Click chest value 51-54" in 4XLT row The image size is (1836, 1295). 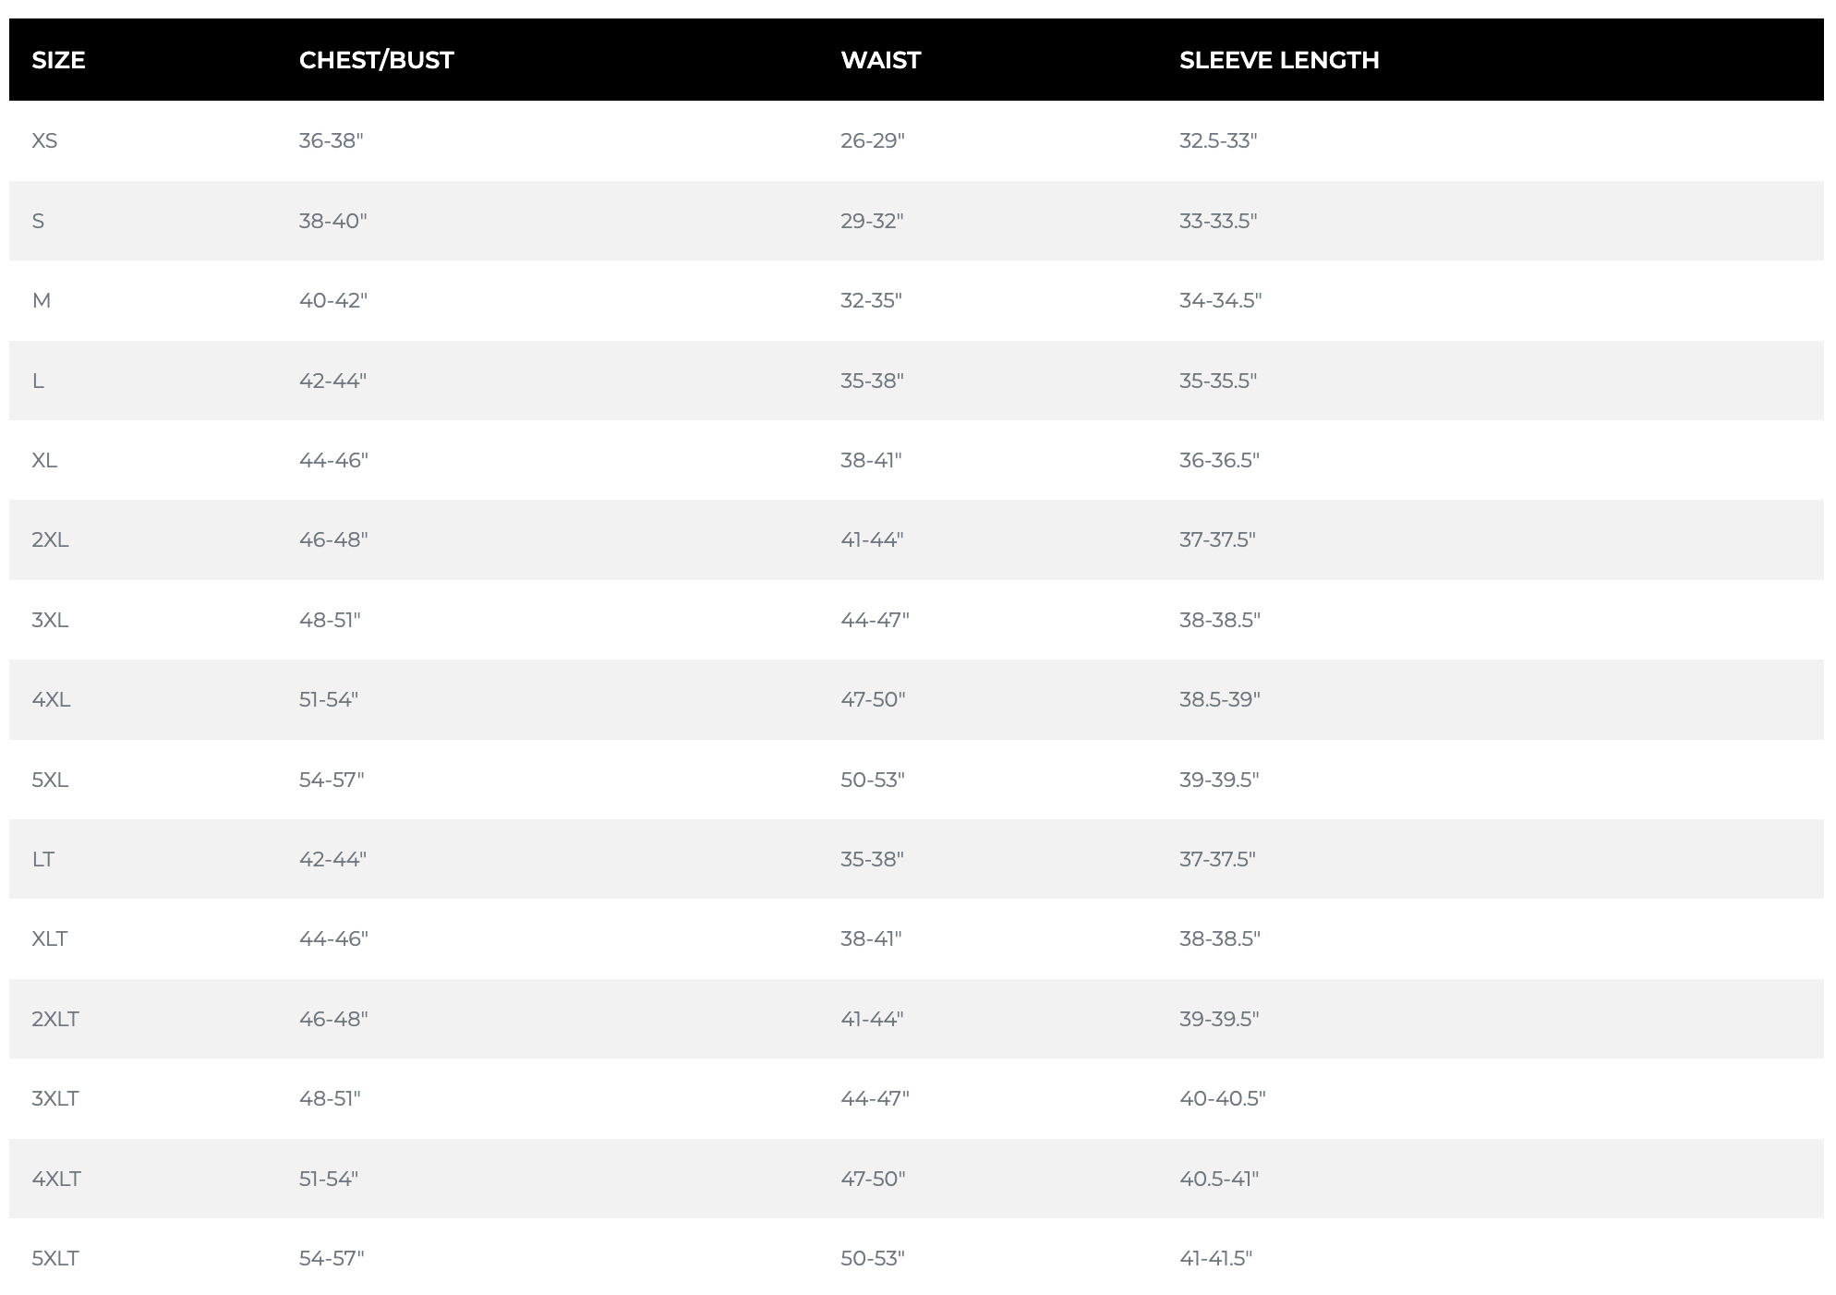(x=329, y=1179)
